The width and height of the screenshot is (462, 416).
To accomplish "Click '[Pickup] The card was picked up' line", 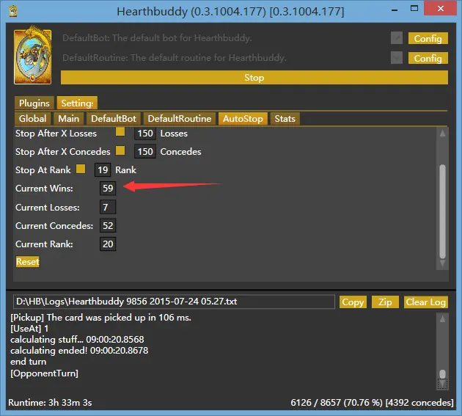I will (x=100, y=317).
